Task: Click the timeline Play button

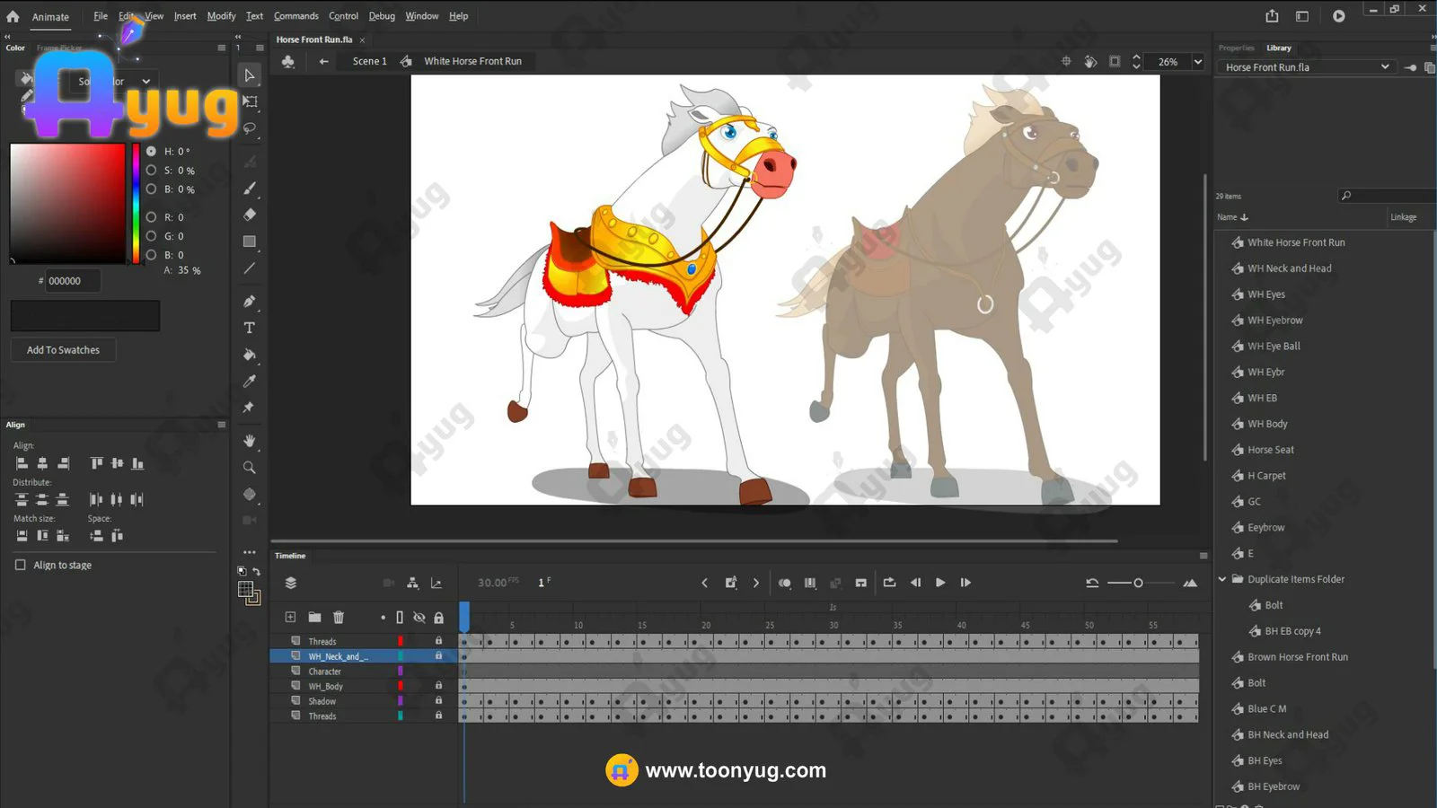Action: point(940,583)
